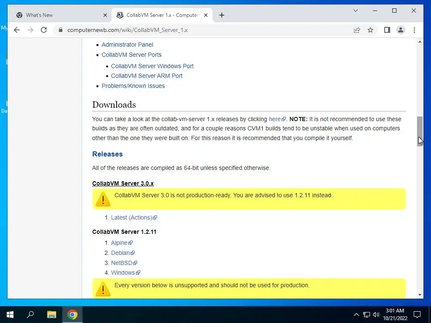431x323 pixels.
Task: Open the CollabVM Server Ports link
Action: coord(131,55)
